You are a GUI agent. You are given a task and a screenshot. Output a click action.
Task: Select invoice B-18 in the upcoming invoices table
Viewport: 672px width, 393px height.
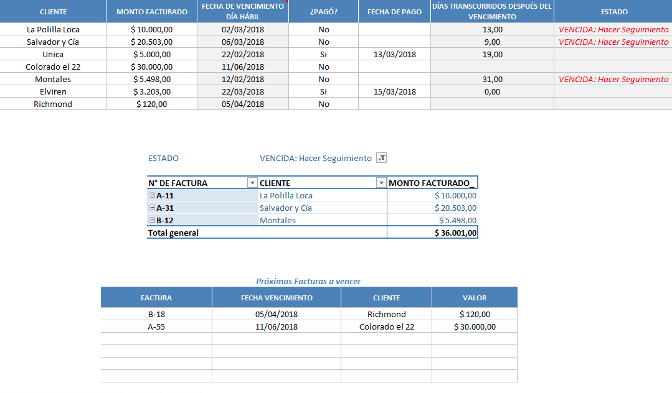coord(156,313)
